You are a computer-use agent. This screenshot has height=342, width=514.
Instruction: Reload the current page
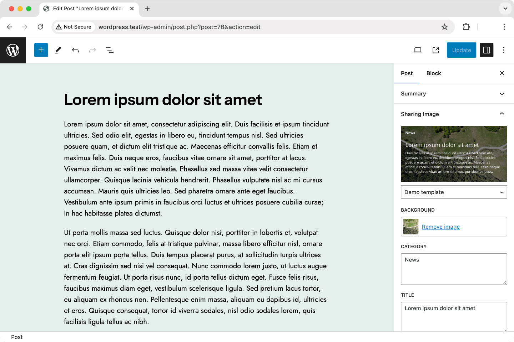[40, 27]
